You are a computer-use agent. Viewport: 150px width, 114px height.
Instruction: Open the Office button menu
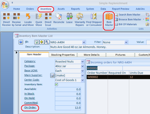[x=5, y=5]
